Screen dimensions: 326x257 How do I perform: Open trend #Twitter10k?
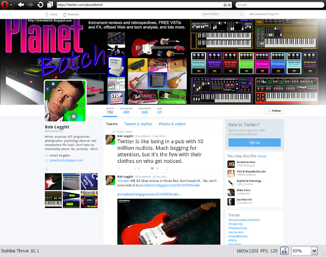(235, 224)
